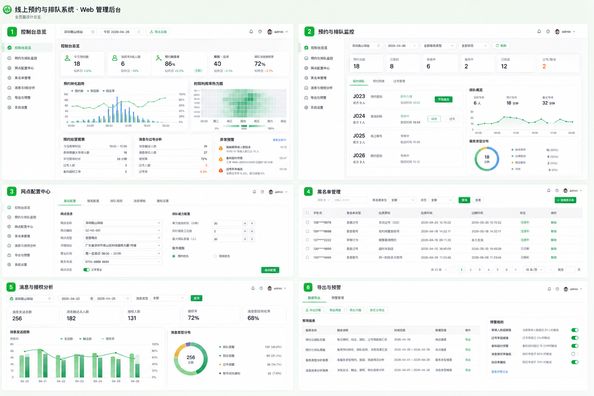Click the 请输入手机号 search input field

pos(350,200)
